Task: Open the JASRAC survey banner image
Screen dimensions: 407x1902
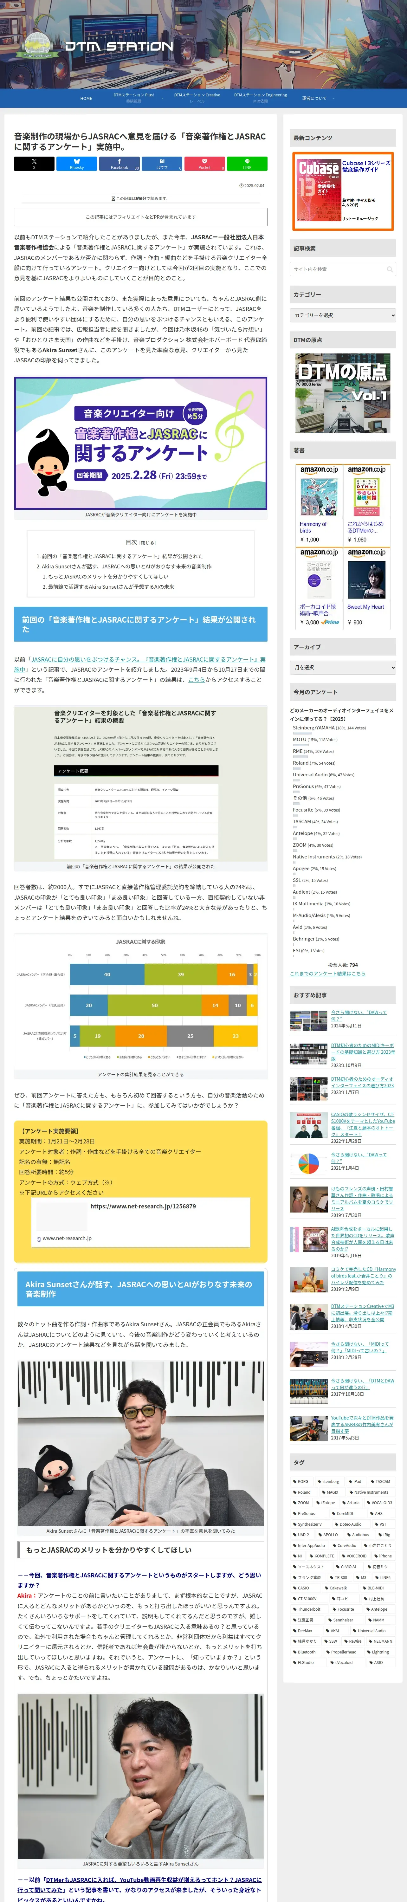Action: [x=140, y=443]
